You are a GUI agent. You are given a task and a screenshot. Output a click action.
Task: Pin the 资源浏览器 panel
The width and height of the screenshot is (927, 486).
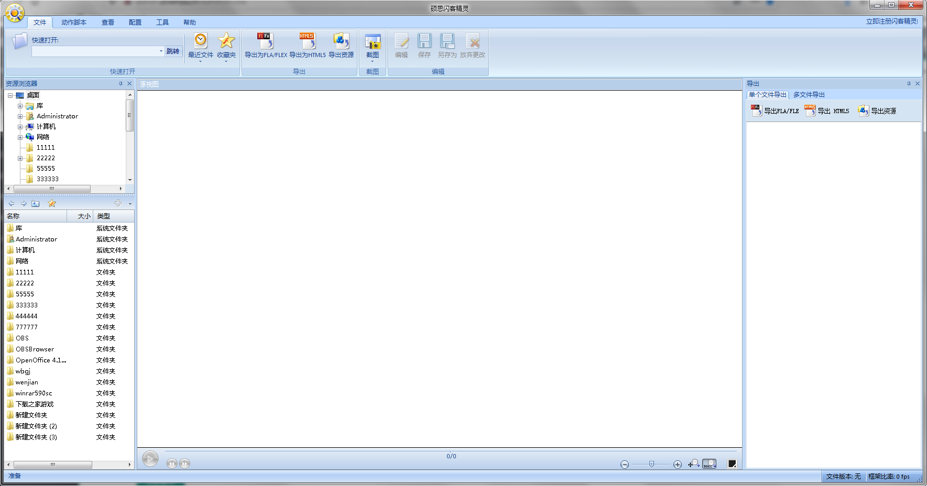[x=121, y=84]
